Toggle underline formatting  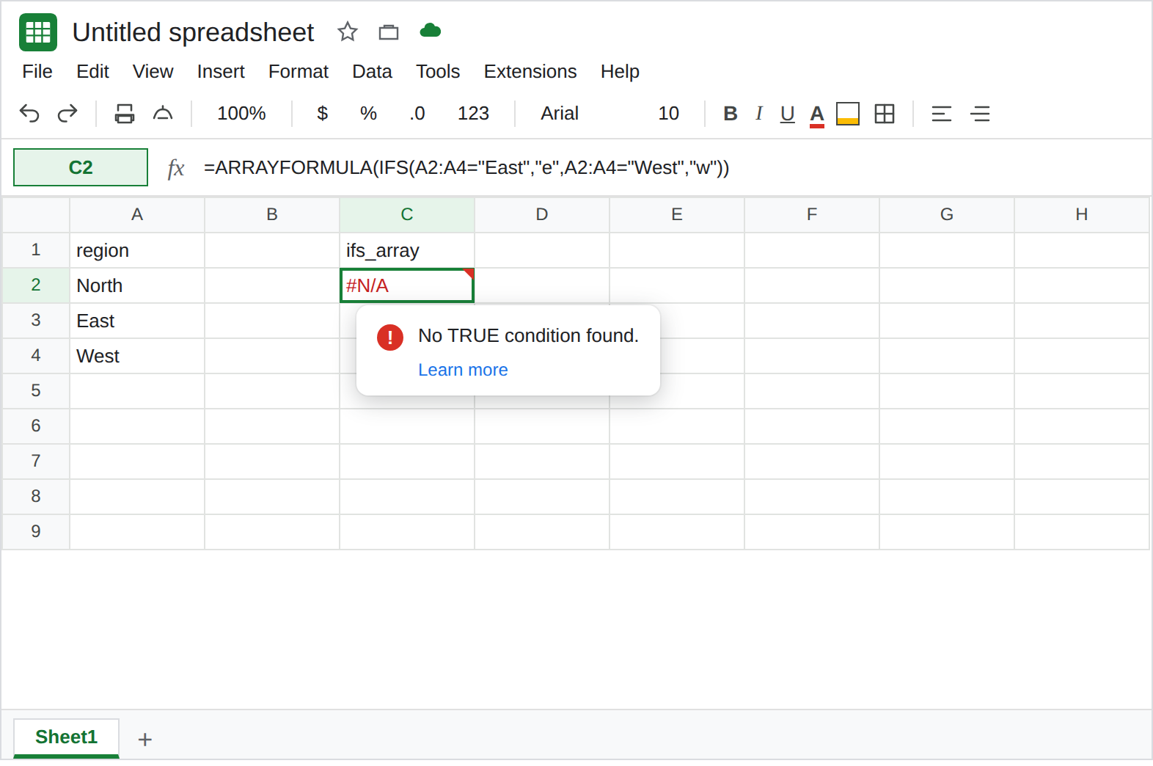pyautogui.click(x=788, y=114)
